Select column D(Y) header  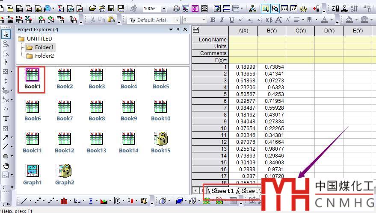point(329,31)
